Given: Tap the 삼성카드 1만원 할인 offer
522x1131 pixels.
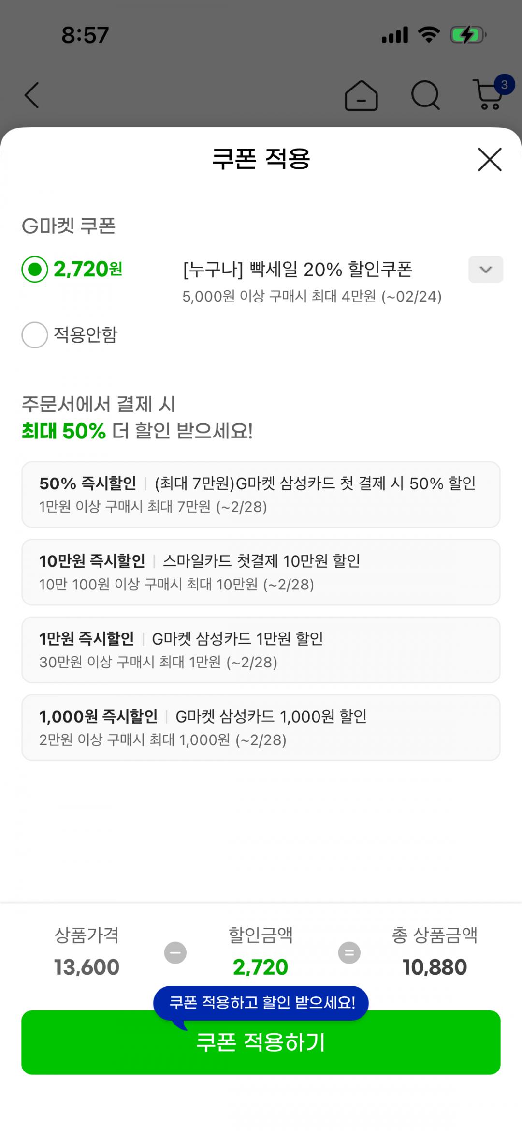Looking at the screenshot, I should pyautogui.click(x=261, y=649).
